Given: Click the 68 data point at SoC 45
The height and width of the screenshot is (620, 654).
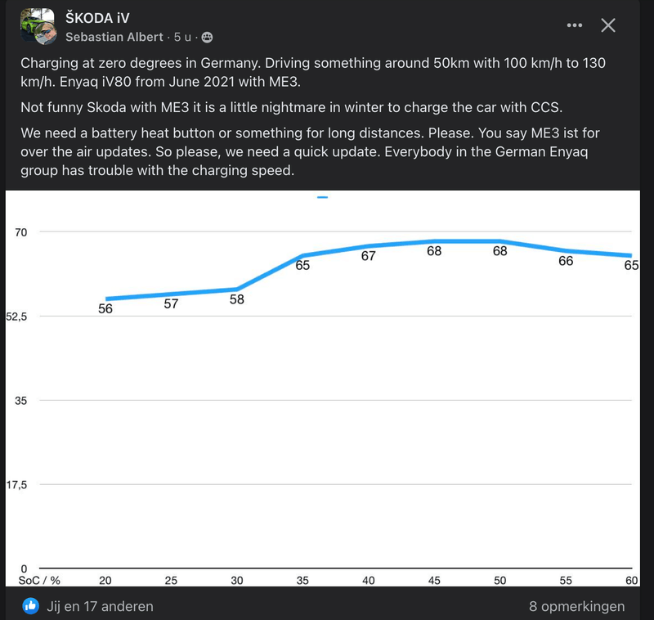Looking at the screenshot, I should [434, 241].
